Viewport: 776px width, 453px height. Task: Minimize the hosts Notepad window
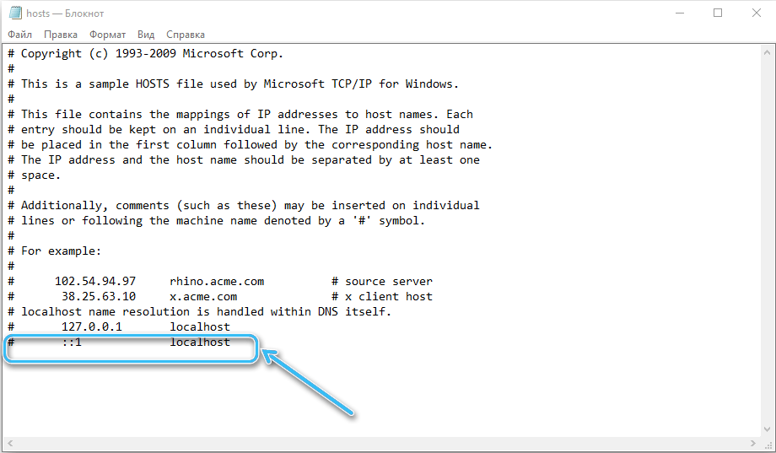[679, 13]
